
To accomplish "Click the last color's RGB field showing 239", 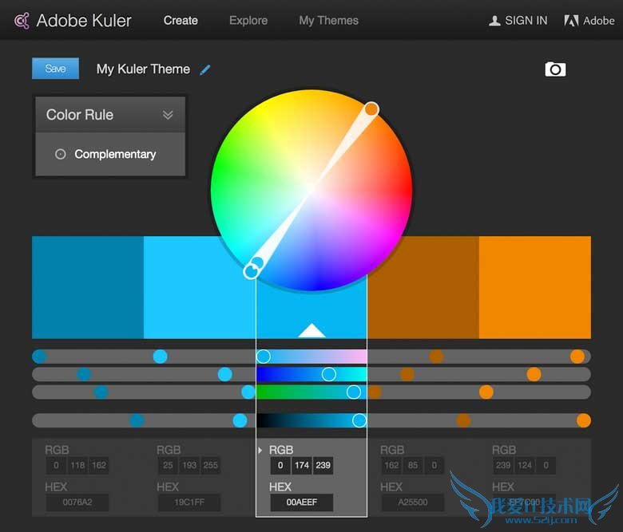I will [503, 465].
